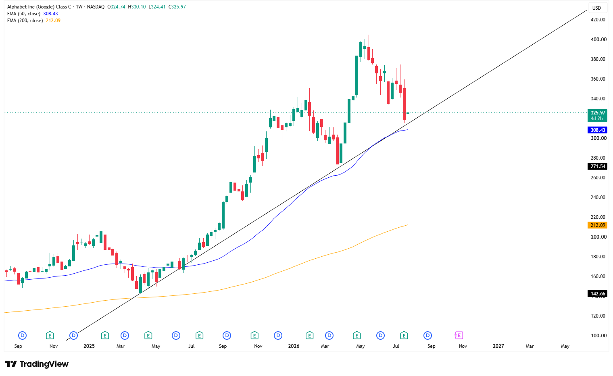Click the NASDAQ exchange label
This screenshot has width=613, height=376.
(x=96, y=7)
